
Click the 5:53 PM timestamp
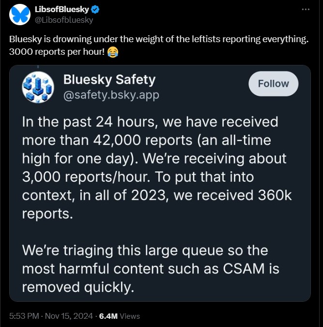tap(24, 316)
